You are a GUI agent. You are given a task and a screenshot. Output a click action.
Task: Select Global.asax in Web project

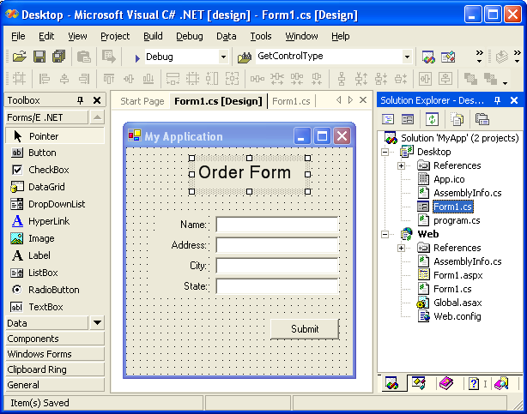(x=457, y=303)
